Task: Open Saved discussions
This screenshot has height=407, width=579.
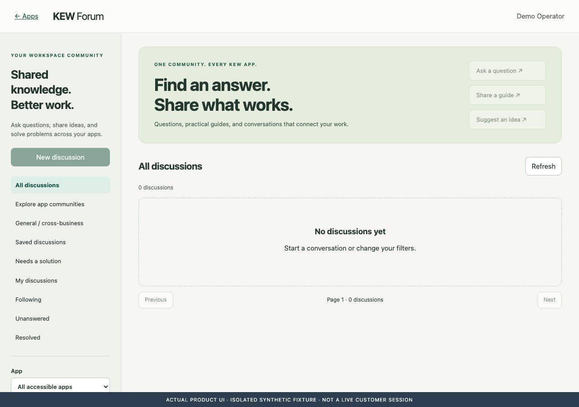Action: pos(60,242)
